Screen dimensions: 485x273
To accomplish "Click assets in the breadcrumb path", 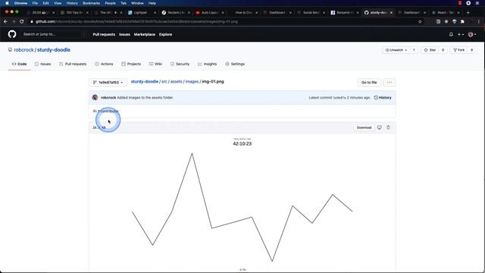I will tap(177, 81).
